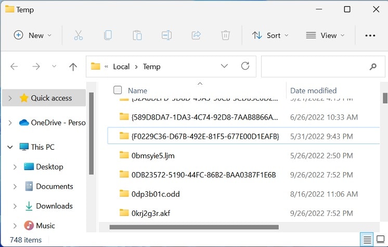Click the Temp folder icon in title bar

[x=10, y=9]
